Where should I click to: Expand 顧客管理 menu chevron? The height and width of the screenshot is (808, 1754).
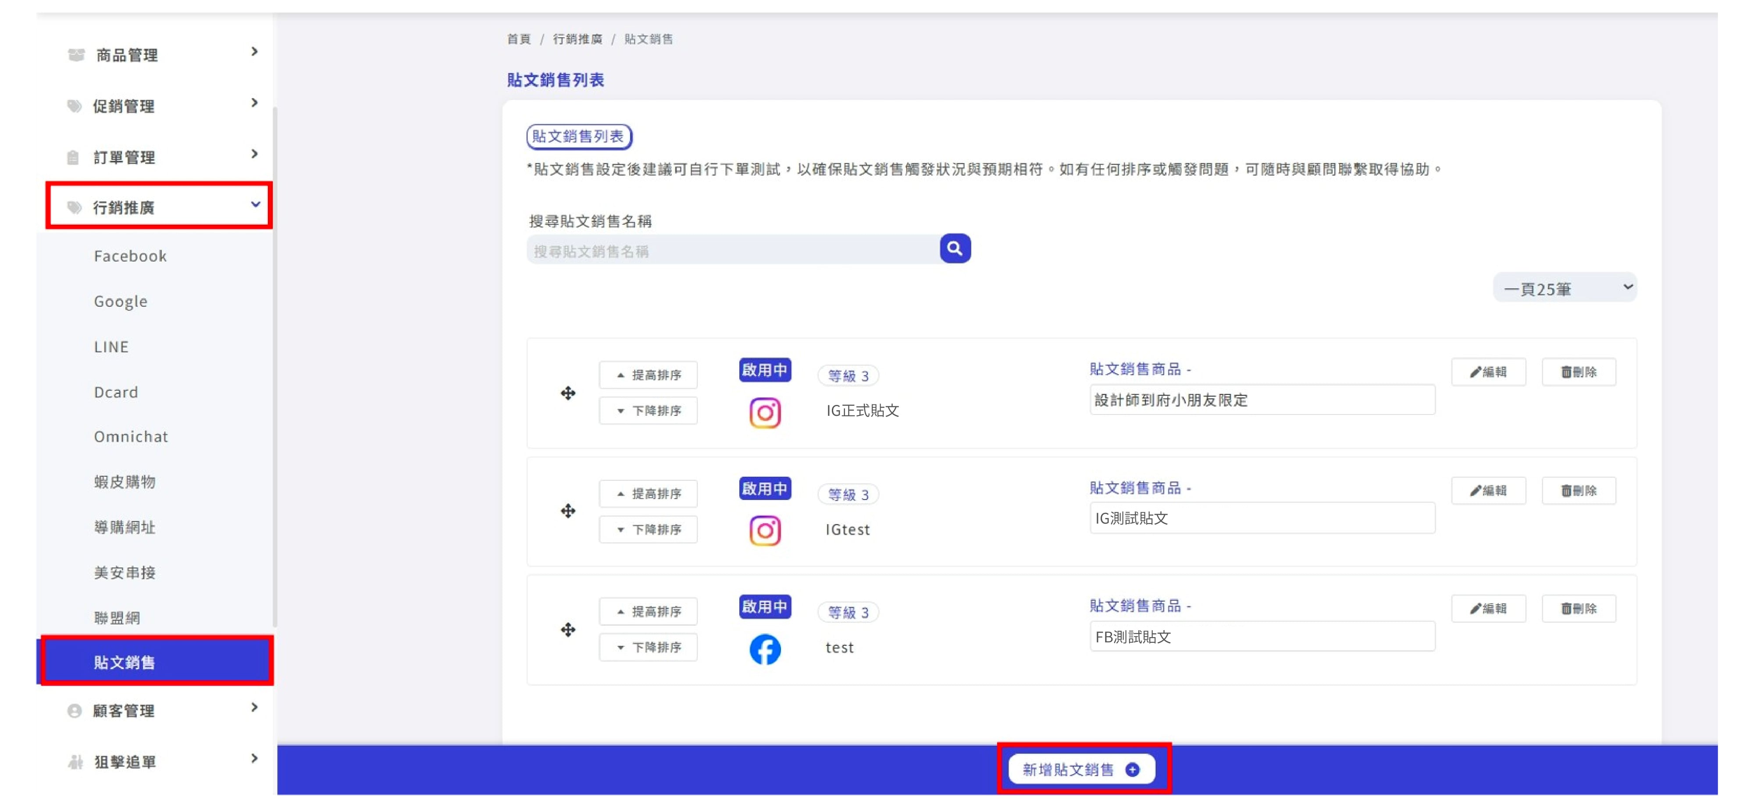coord(255,707)
